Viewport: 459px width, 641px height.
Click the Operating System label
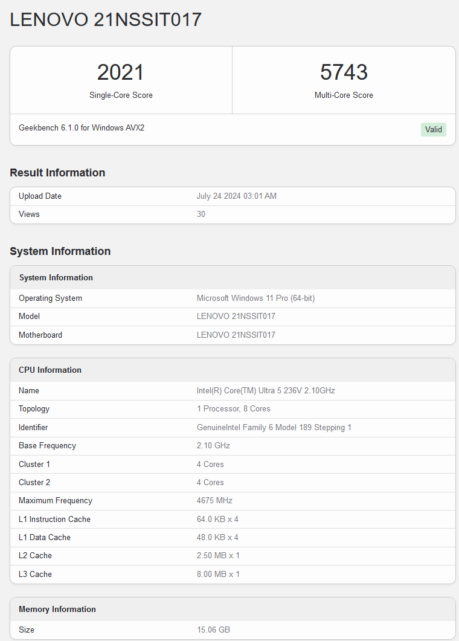(x=50, y=298)
